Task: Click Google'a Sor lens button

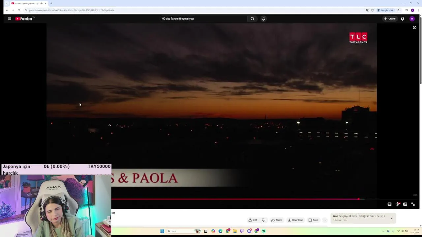Action: 385,10
